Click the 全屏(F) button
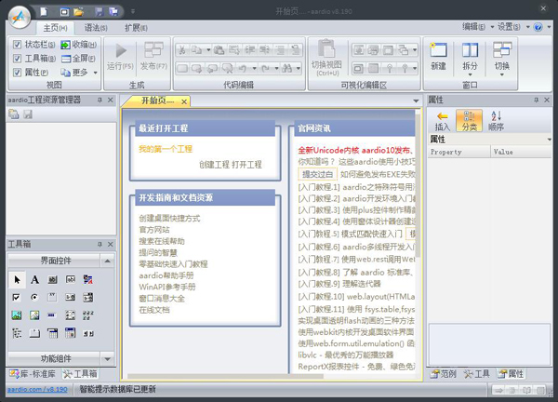This screenshot has height=402, width=558. (x=78, y=59)
